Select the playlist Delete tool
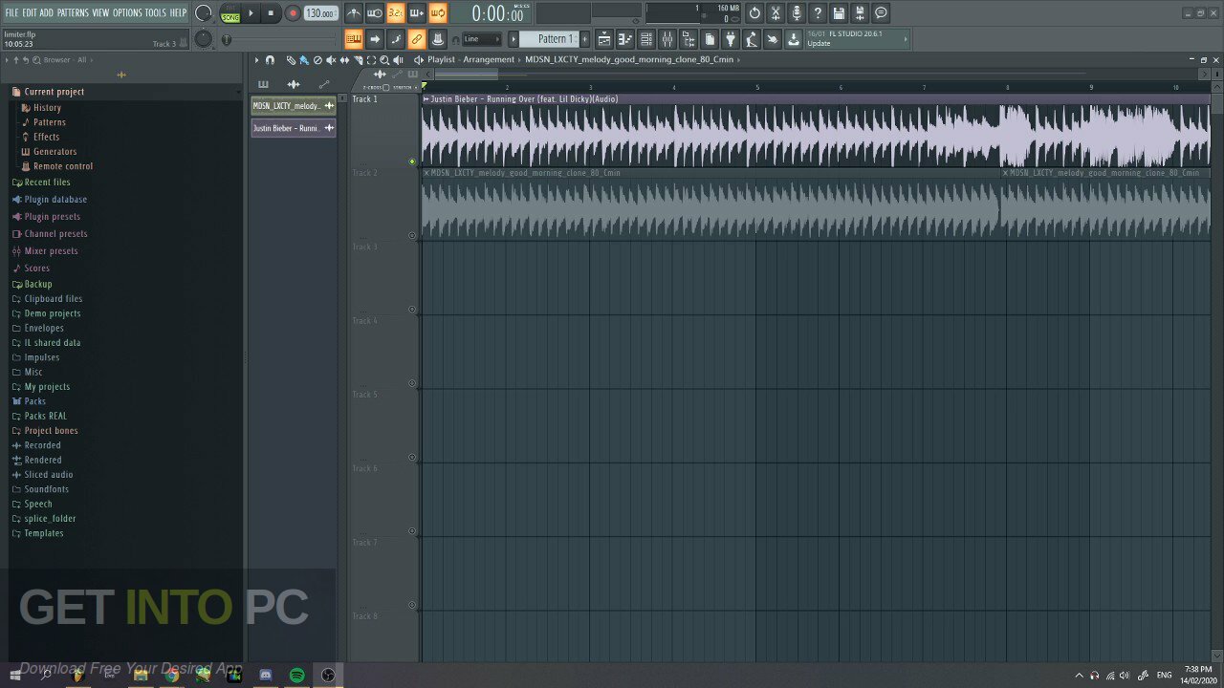 [x=317, y=60]
